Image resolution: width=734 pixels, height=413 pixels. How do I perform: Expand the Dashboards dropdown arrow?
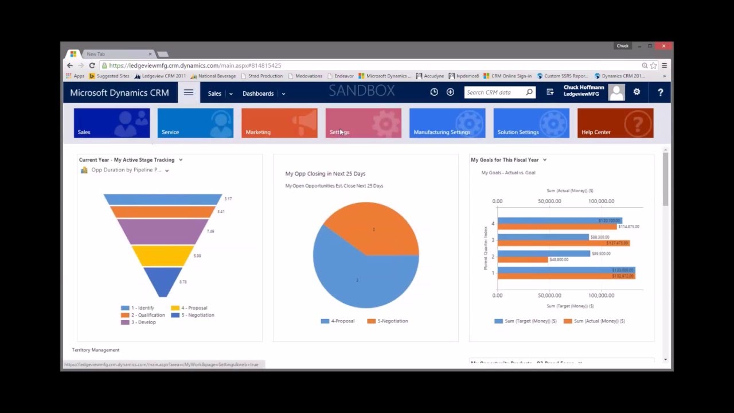(x=283, y=93)
